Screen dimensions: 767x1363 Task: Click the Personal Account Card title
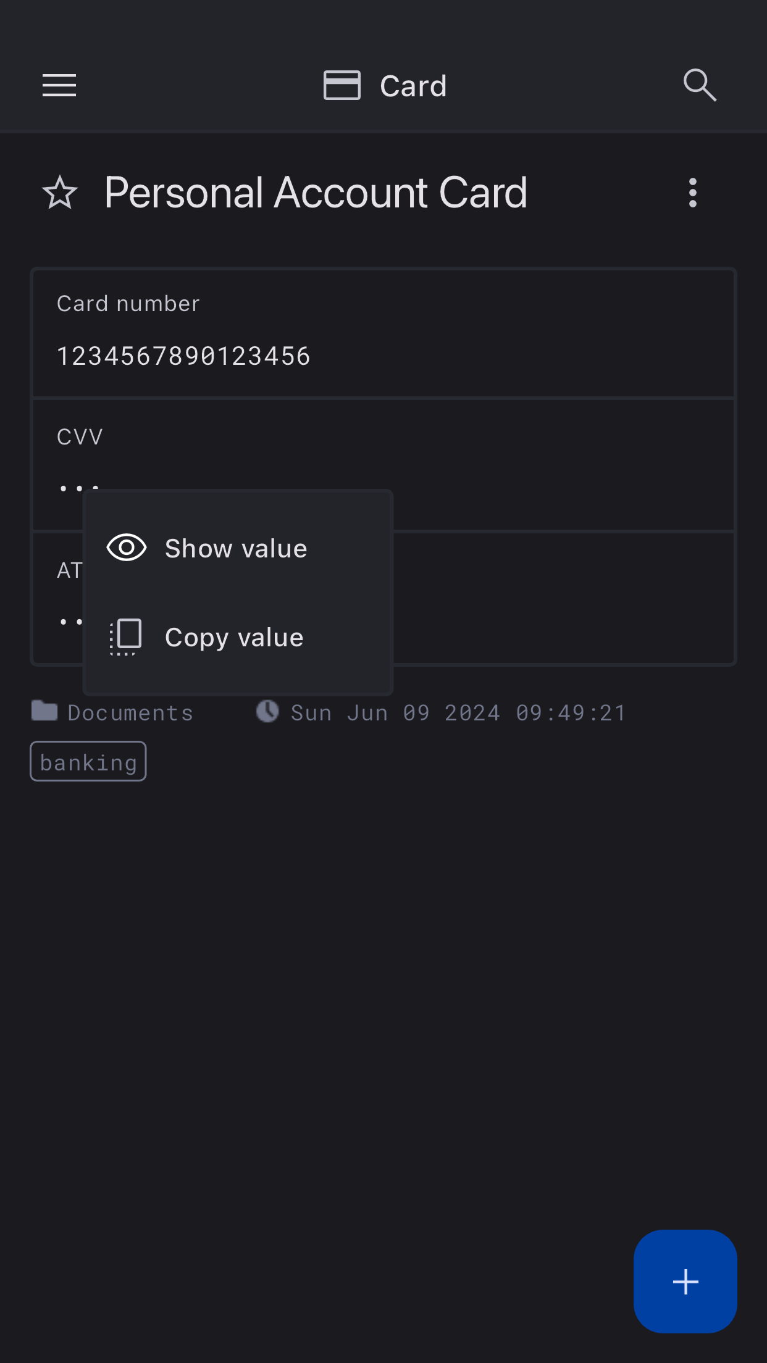pyautogui.click(x=316, y=193)
